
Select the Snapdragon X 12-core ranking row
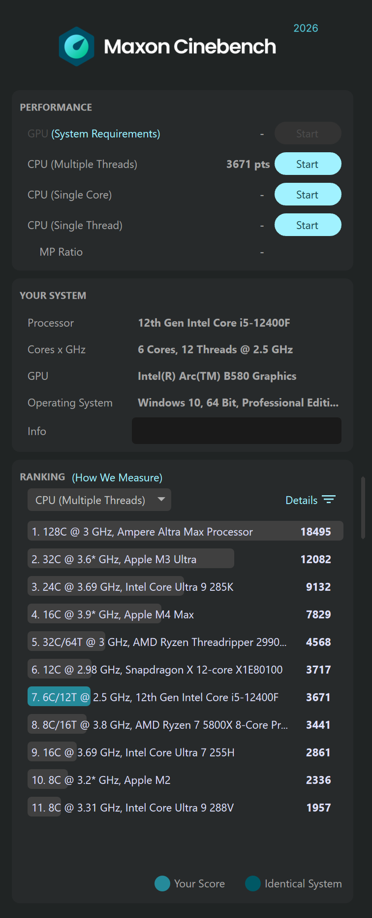[x=185, y=670]
